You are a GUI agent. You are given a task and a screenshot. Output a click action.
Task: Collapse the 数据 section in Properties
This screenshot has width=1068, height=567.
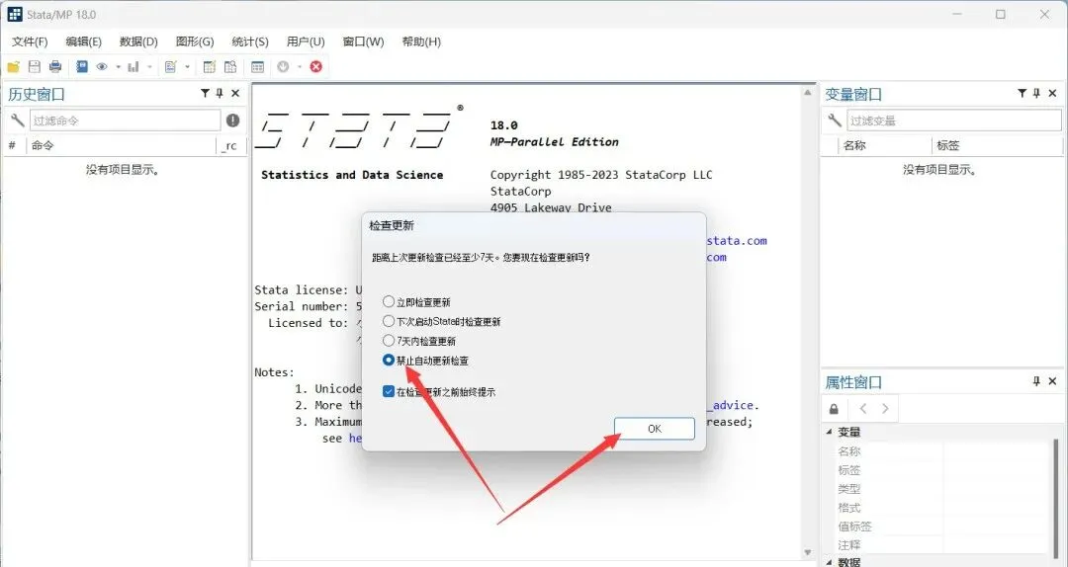tap(830, 562)
